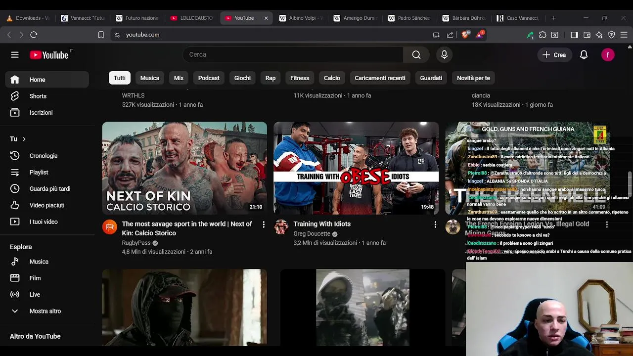Click the Cerca search field

[293, 55]
